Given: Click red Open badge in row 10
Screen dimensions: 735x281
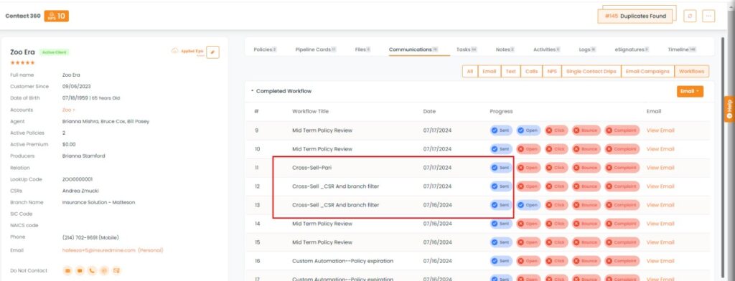Looking at the screenshot, I should (528, 149).
